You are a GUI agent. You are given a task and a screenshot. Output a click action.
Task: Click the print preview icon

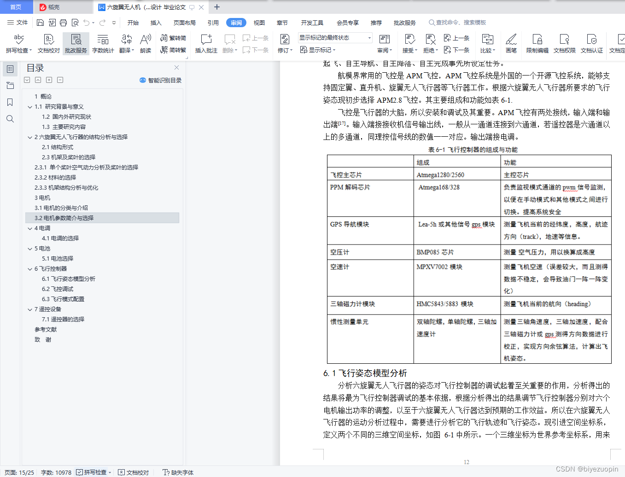75,23
